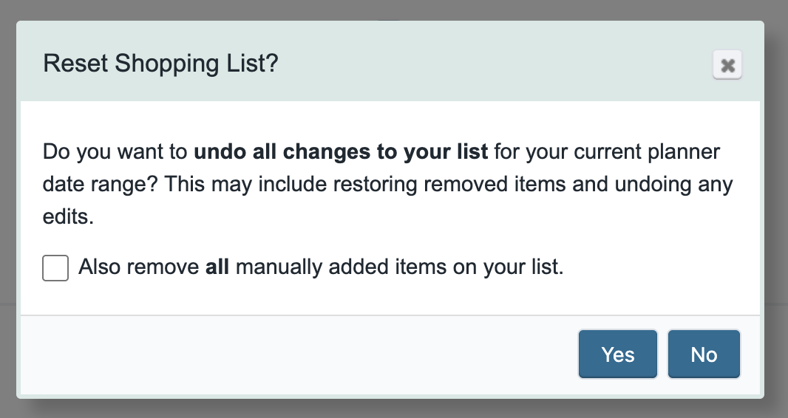Screen dimensions: 788x418
Task: Click the empty footer area left of Yes
Action: click(x=296, y=354)
